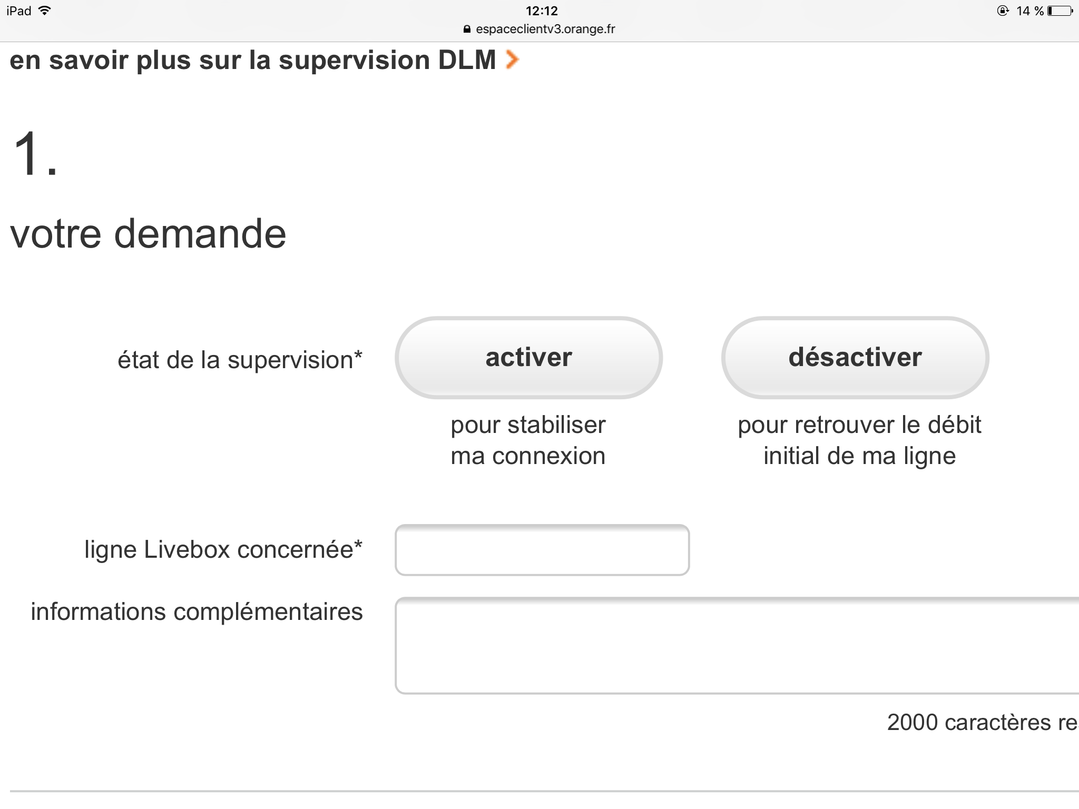1079x809 pixels.
Task: Click inside the "informations complémentaires" text area
Action: coord(737,646)
